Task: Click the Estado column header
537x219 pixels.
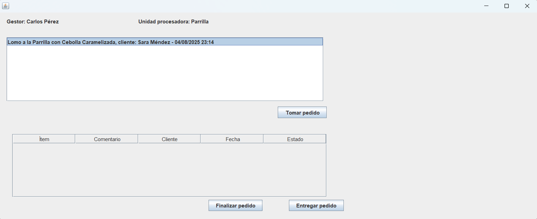Action: point(295,139)
